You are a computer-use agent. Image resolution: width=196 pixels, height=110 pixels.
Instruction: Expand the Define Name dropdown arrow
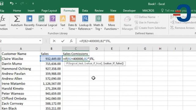point(158,17)
